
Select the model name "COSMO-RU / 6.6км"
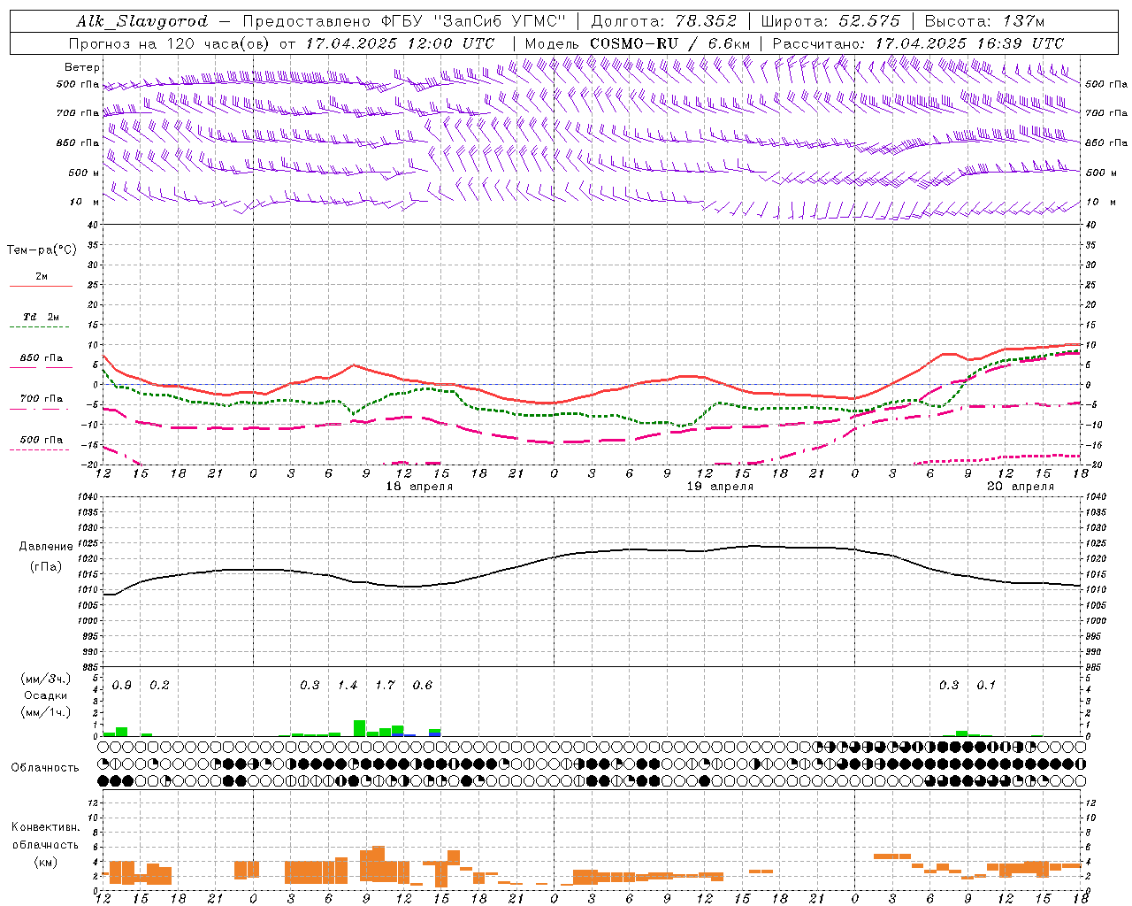coord(670,43)
